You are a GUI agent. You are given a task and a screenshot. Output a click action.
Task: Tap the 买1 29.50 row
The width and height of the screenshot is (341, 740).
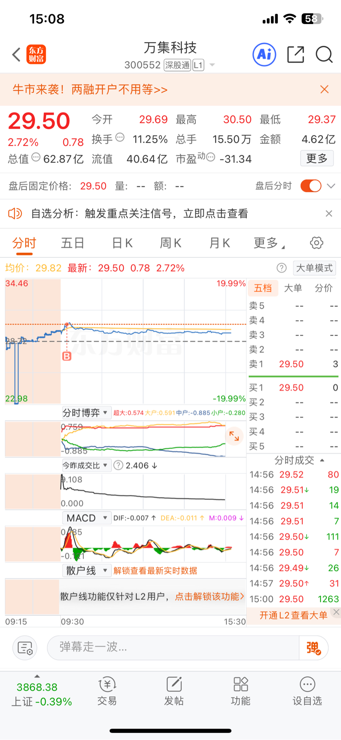(293, 388)
